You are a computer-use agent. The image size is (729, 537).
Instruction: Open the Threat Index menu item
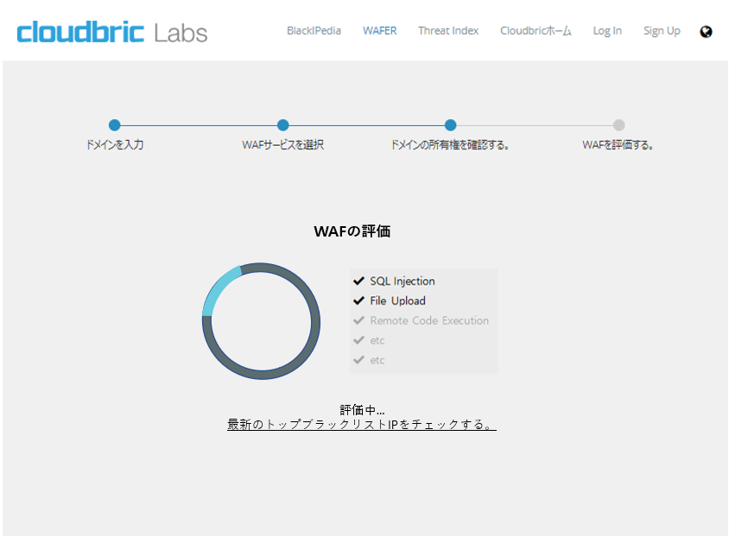(448, 31)
